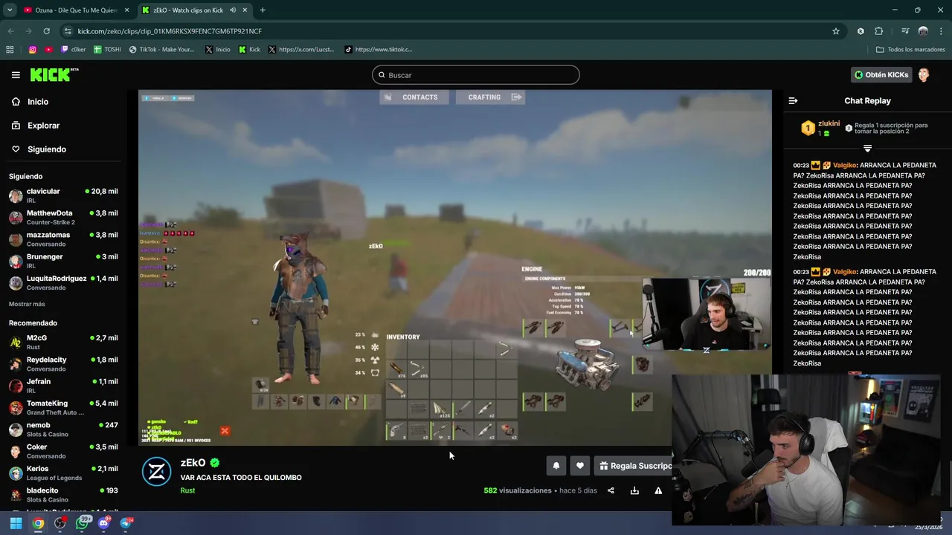Open Chrome three-dot menu
The width and height of the screenshot is (952, 535).
[x=942, y=31]
